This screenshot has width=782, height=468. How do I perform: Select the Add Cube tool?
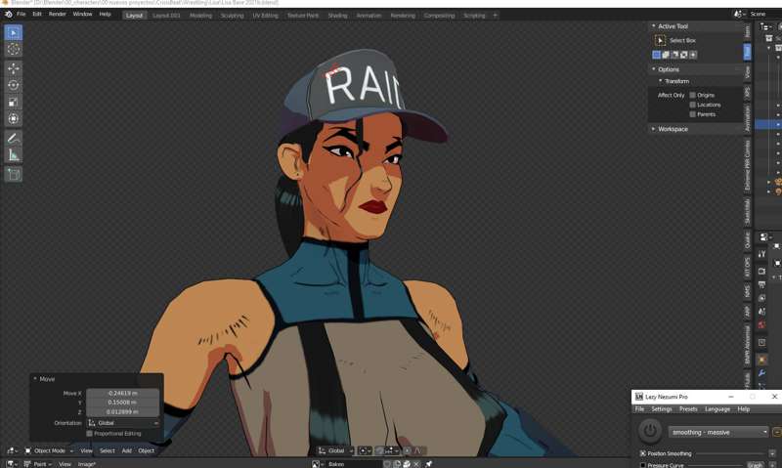(x=14, y=175)
